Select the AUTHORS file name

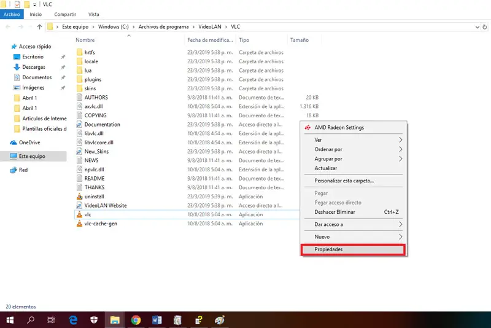pyautogui.click(x=96, y=98)
